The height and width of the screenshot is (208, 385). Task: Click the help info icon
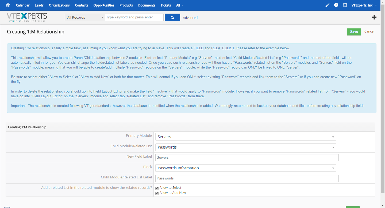336,5
